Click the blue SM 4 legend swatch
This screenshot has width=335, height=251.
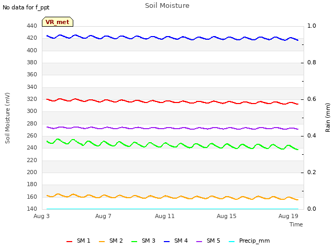click(x=167, y=242)
